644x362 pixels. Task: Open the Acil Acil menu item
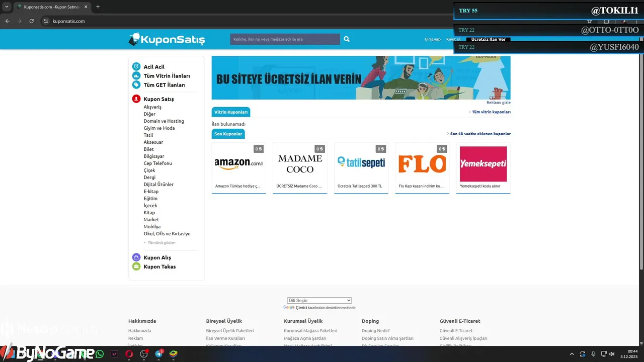[154, 67]
